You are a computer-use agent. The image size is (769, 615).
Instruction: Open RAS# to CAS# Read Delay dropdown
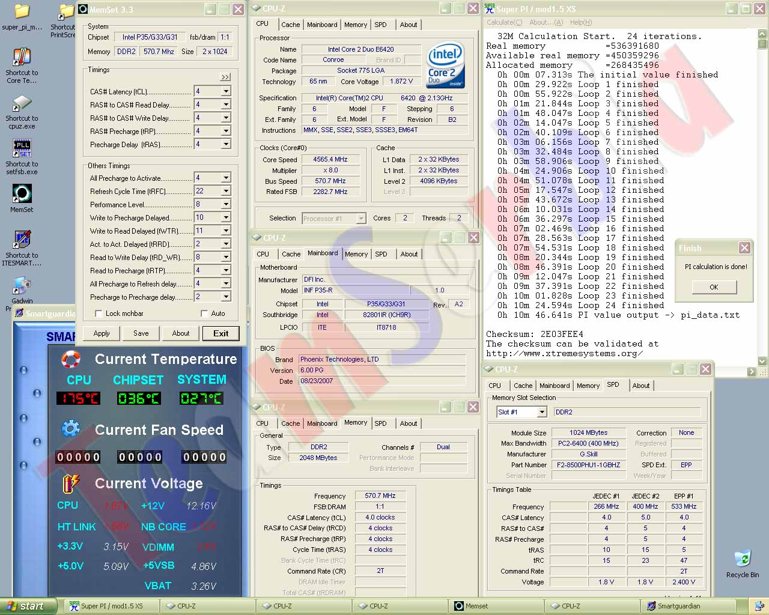coord(226,105)
